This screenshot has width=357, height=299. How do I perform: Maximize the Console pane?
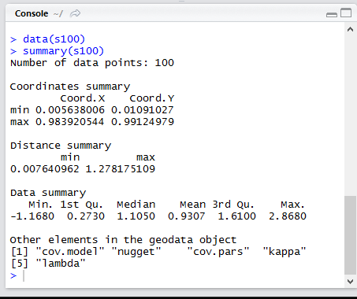[x=346, y=13]
